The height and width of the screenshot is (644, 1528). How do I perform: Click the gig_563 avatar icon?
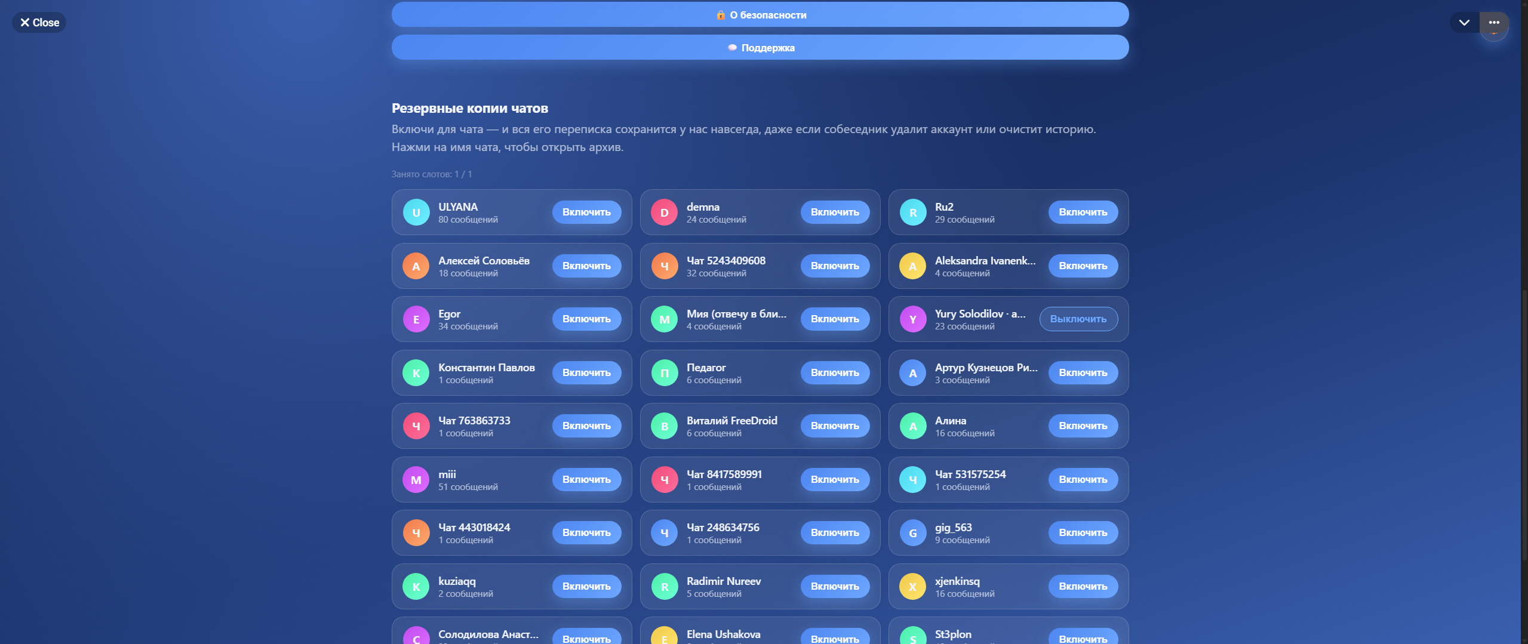912,533
